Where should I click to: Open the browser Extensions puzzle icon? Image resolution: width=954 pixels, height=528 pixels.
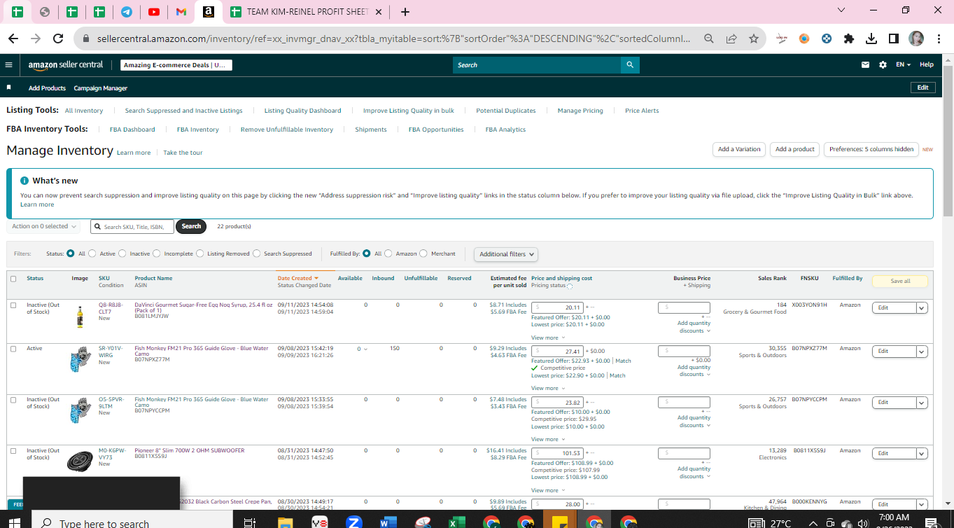click(849, 39)
